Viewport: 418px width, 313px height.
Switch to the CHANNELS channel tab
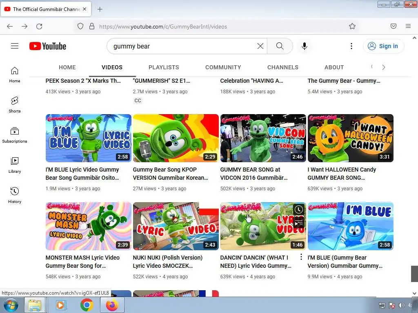[x=283, y=67]
